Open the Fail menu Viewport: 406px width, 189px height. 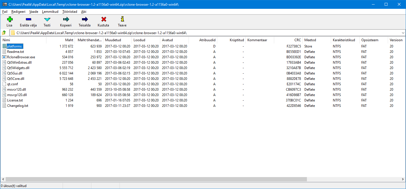[x=5, y=12]
